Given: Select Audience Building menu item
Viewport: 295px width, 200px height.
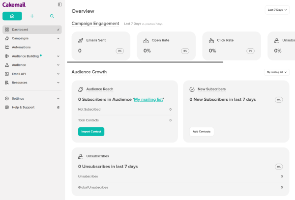Looking at the screenshot, I should (x=32, y=56).
